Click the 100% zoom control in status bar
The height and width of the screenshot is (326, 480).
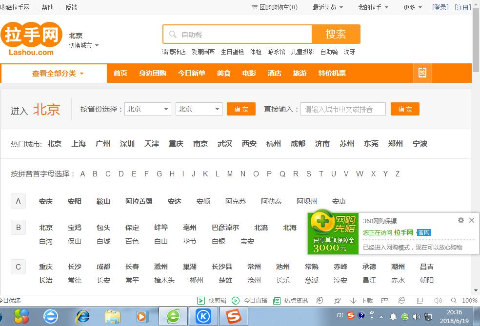469,301
